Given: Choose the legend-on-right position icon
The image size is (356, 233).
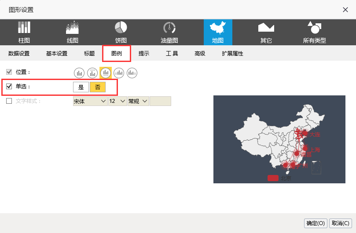Looking at the screenshot, I should [x=132, y=73].
